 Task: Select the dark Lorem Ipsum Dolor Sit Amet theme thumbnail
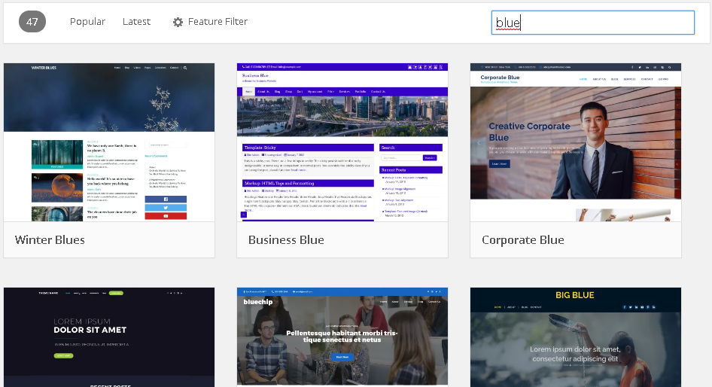pos(109,337)
